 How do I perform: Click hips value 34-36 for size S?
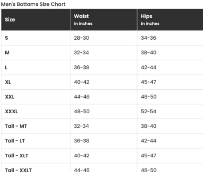click(149, 38)
